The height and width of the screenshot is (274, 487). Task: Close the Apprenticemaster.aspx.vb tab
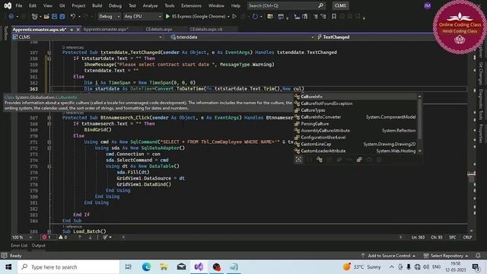coord(78,30)
